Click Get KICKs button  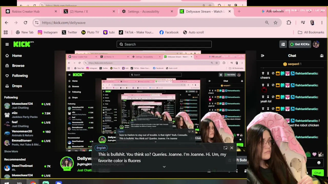[x=300, y=44]
